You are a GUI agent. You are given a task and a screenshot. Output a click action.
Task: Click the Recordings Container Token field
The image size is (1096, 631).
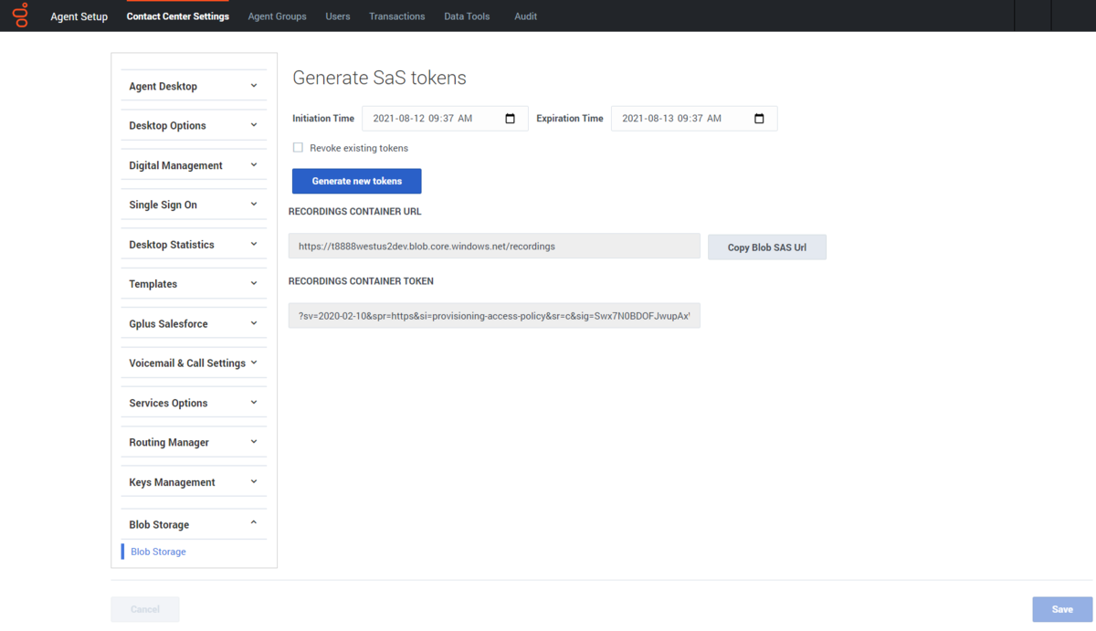click(494, 316)
